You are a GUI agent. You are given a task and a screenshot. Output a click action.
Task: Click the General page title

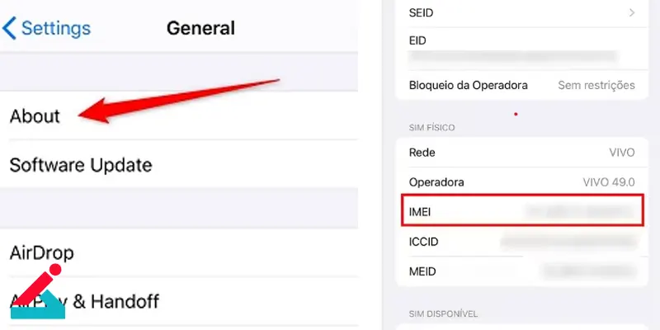[200, 28]
